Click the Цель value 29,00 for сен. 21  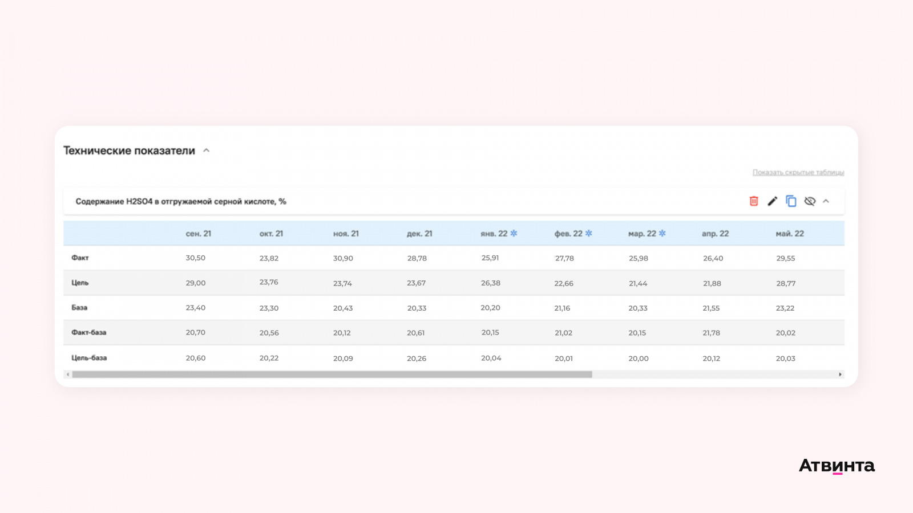click(195, 283)
